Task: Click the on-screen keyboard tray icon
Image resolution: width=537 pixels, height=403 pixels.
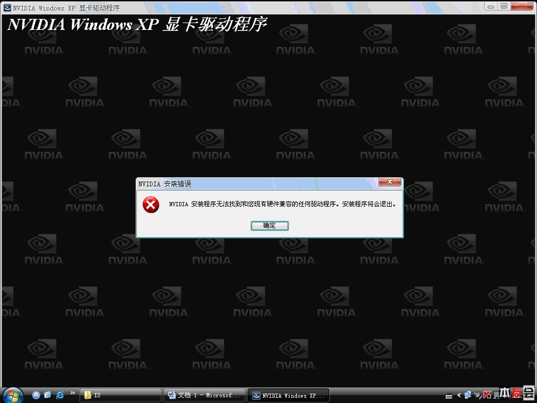Action: tap(449, 396)
